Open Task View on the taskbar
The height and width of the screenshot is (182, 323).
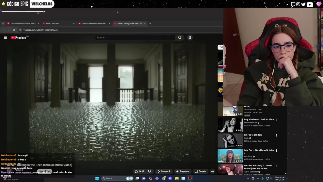tap(137, 178)
